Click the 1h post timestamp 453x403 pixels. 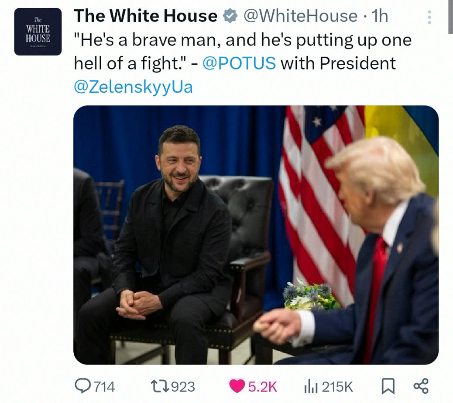click(x=380, y=16)
